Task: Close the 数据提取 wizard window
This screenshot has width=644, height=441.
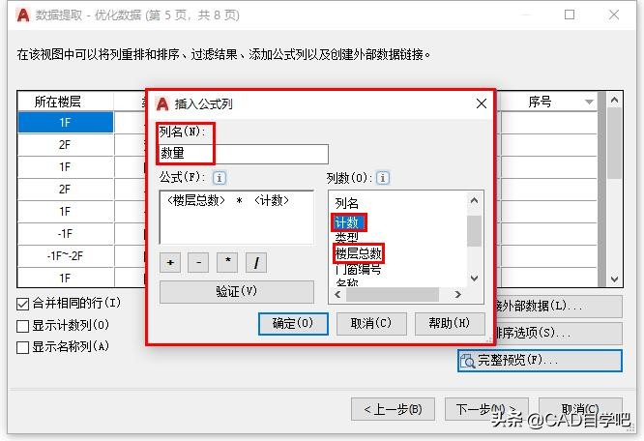Action: [x=614, y=15]
